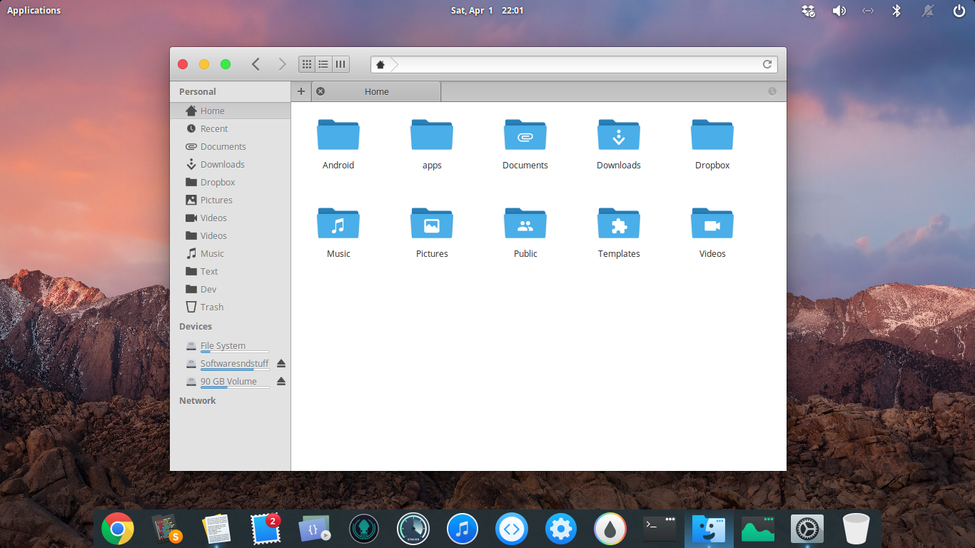Open Videos with camera icon in sidebar
The width and height of the screenshot is (975, 548).
coord(230,218)
